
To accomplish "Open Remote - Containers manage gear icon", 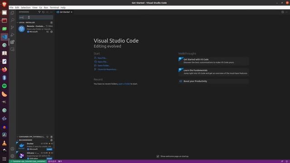I will click(51, 32).
